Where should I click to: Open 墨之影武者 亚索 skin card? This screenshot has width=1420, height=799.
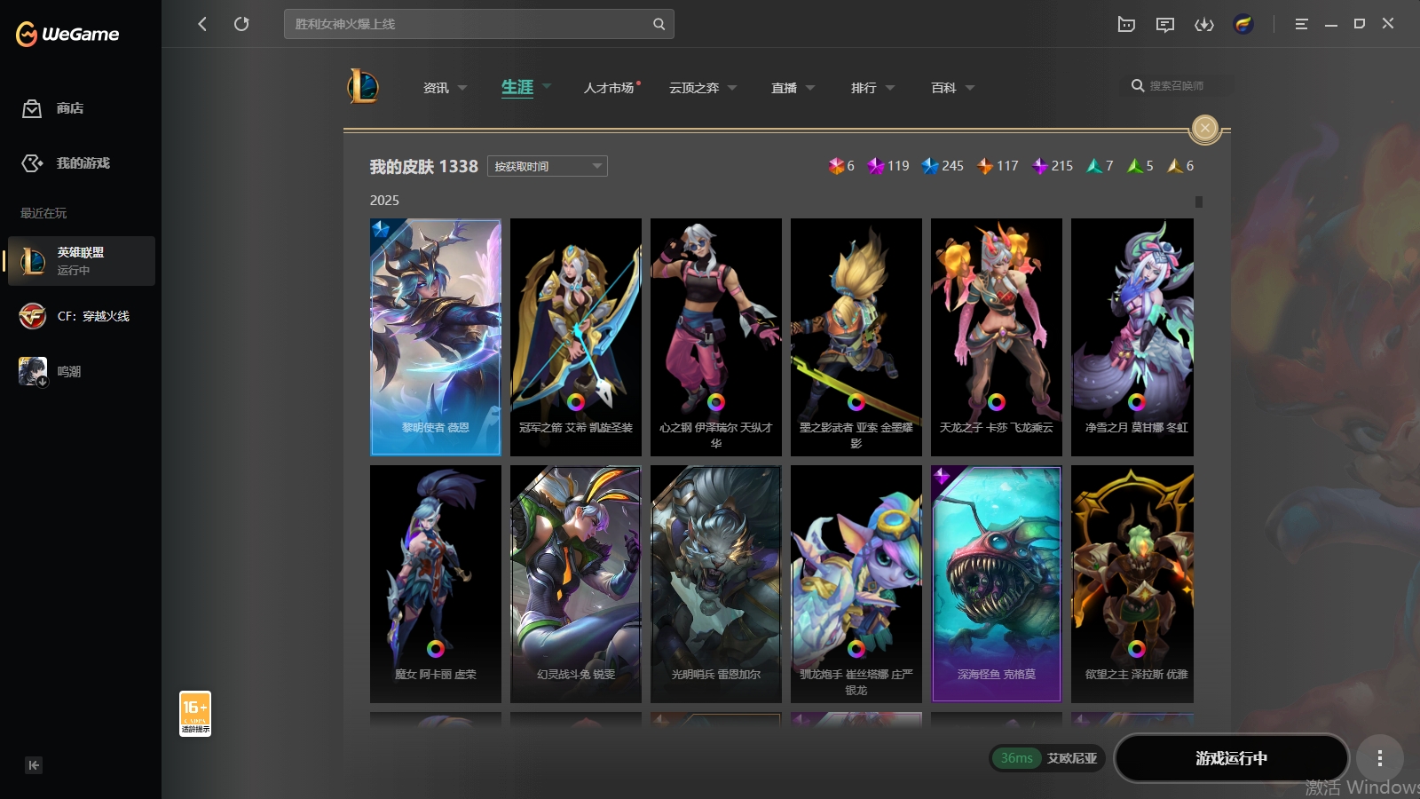tap(856, 337)
